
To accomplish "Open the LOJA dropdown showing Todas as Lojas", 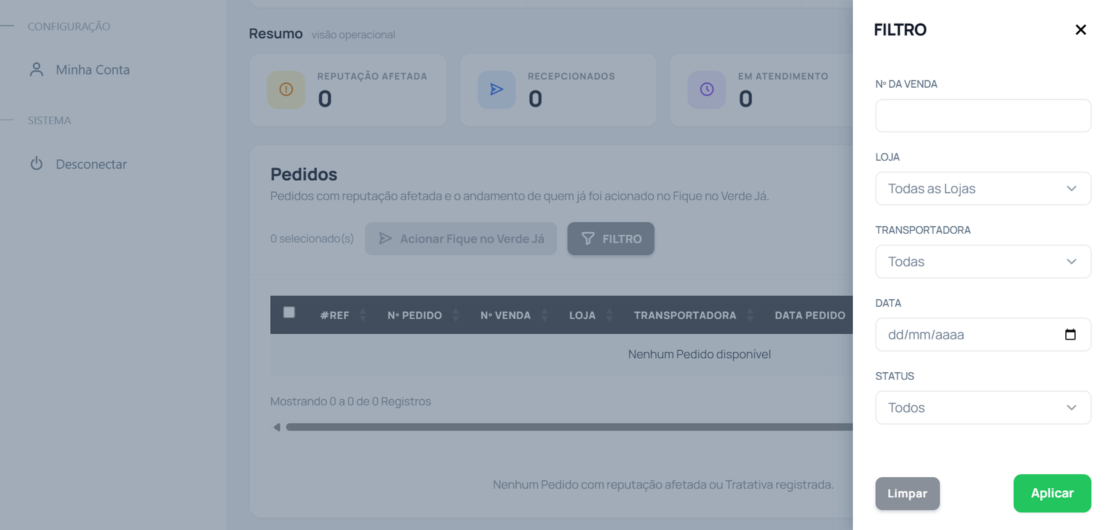I will pos(983,188).
